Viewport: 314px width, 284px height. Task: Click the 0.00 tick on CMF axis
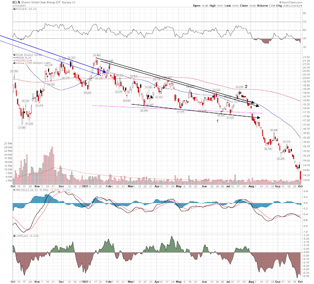point(306,253)
